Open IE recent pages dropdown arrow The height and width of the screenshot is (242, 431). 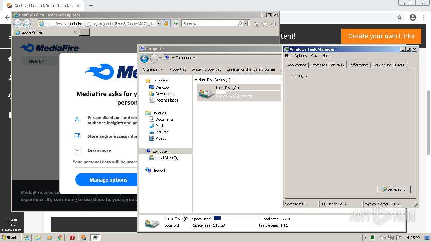point(34,24)
